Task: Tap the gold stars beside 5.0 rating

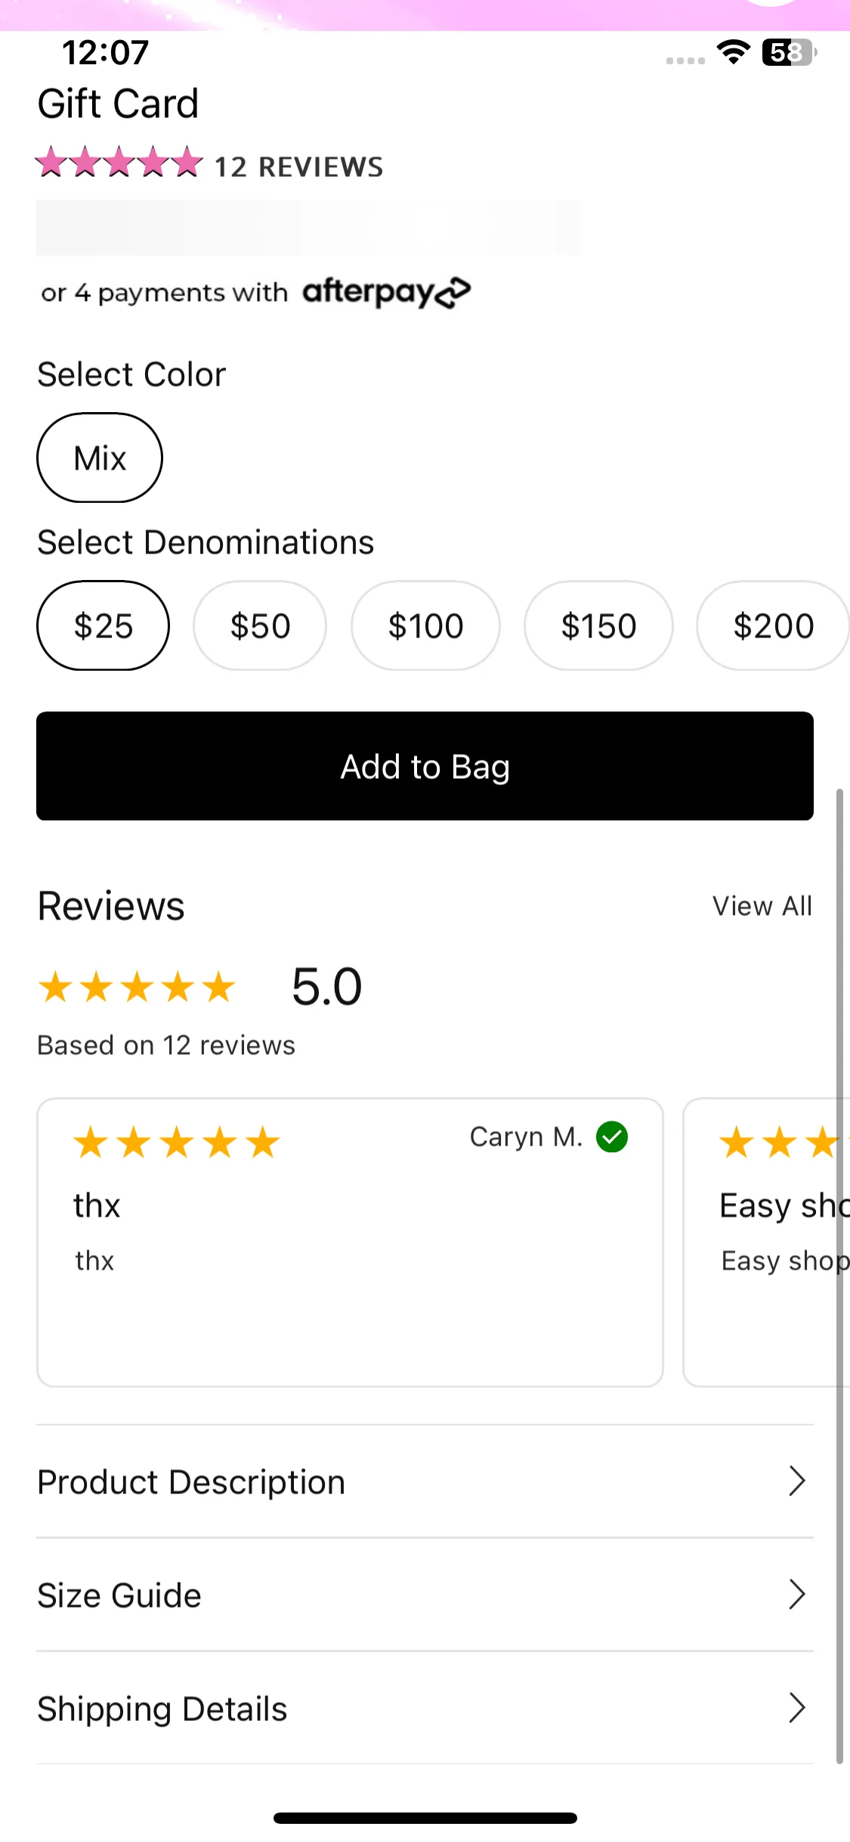Action: [137, 988]
